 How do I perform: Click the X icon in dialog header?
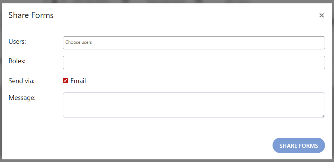[x=321, y=15]
